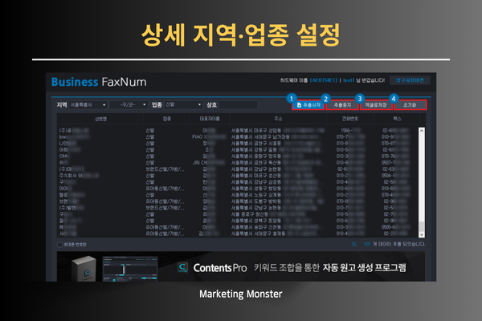The height and width of the screenshot is (321, 482).
Task: Click the 상호명 column header
Action: (100, 119)
